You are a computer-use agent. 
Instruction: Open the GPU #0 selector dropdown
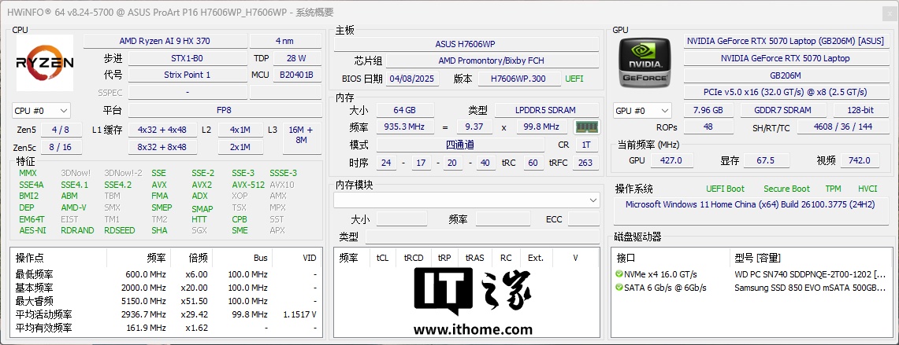[x=642, y=111]
